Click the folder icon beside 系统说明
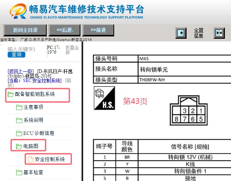The image size is (231, 181). pyautogui.click(x=19, y=120)
